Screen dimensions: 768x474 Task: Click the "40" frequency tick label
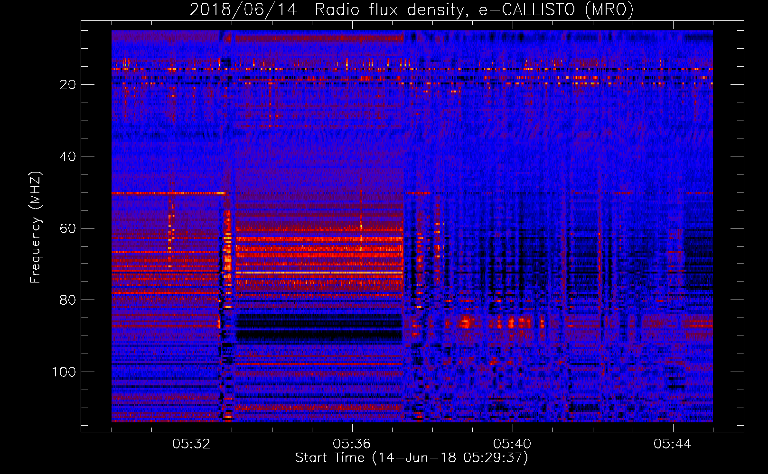click(68, 156)
